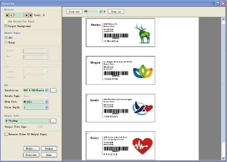Click the deer logo on Jessica's label
Image resolution: width=227 pixels, height=162 pixels.
pyautogui.click(x=143, y=32)
